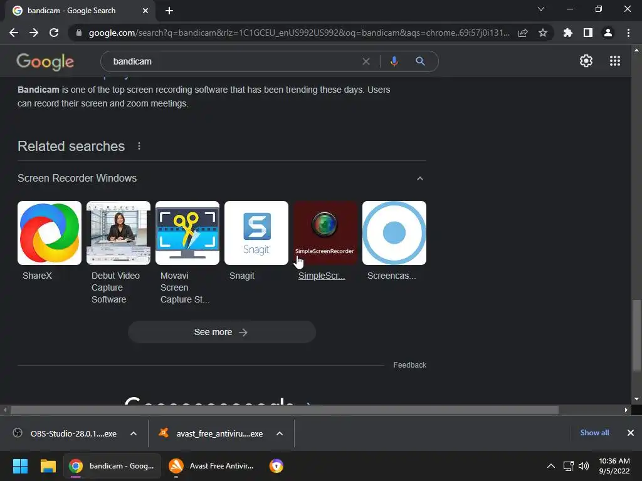The width and height of the screenshot is (642, 481).
Task: Reload the Google search page
Action: click(x=54, y=33)
